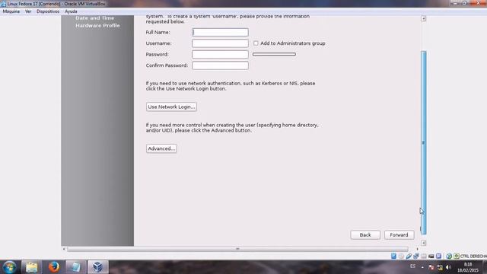Open the Dispositivos menu

(48, 11)
